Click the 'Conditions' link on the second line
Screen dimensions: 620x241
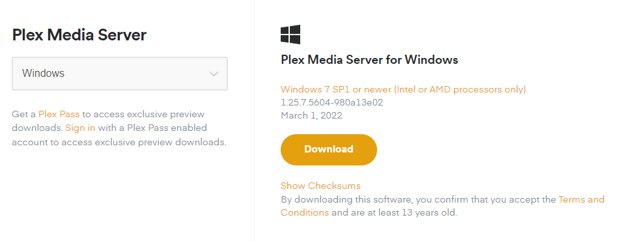point(305,212)
